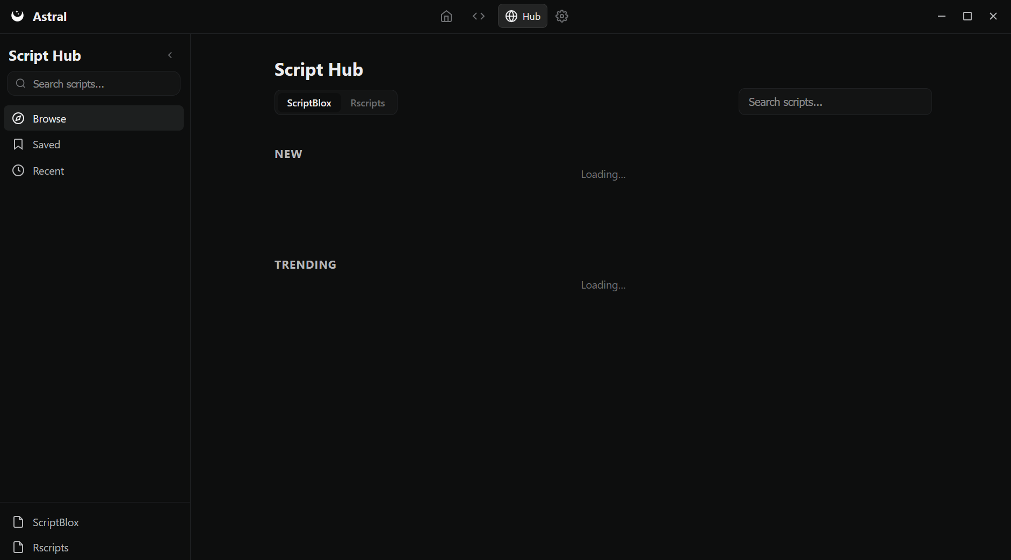Open the Recent scripts section

coord(94,171)
